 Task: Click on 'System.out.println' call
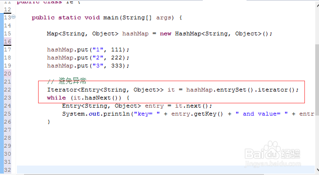pyautogui.click(x=96, y=114)
